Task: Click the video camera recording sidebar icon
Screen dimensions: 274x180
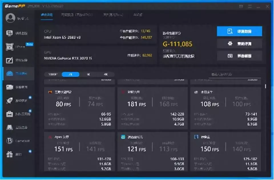Action: click(10, 87)
